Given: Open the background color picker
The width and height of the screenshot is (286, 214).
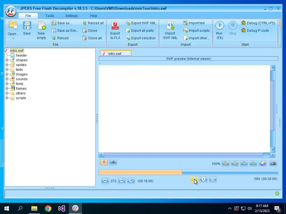Looking at the screenshot, I should (x=262, y=163).
